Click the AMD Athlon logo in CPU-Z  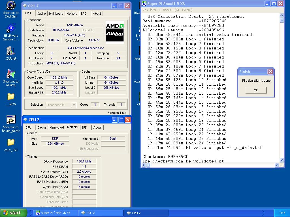(115, 32)
